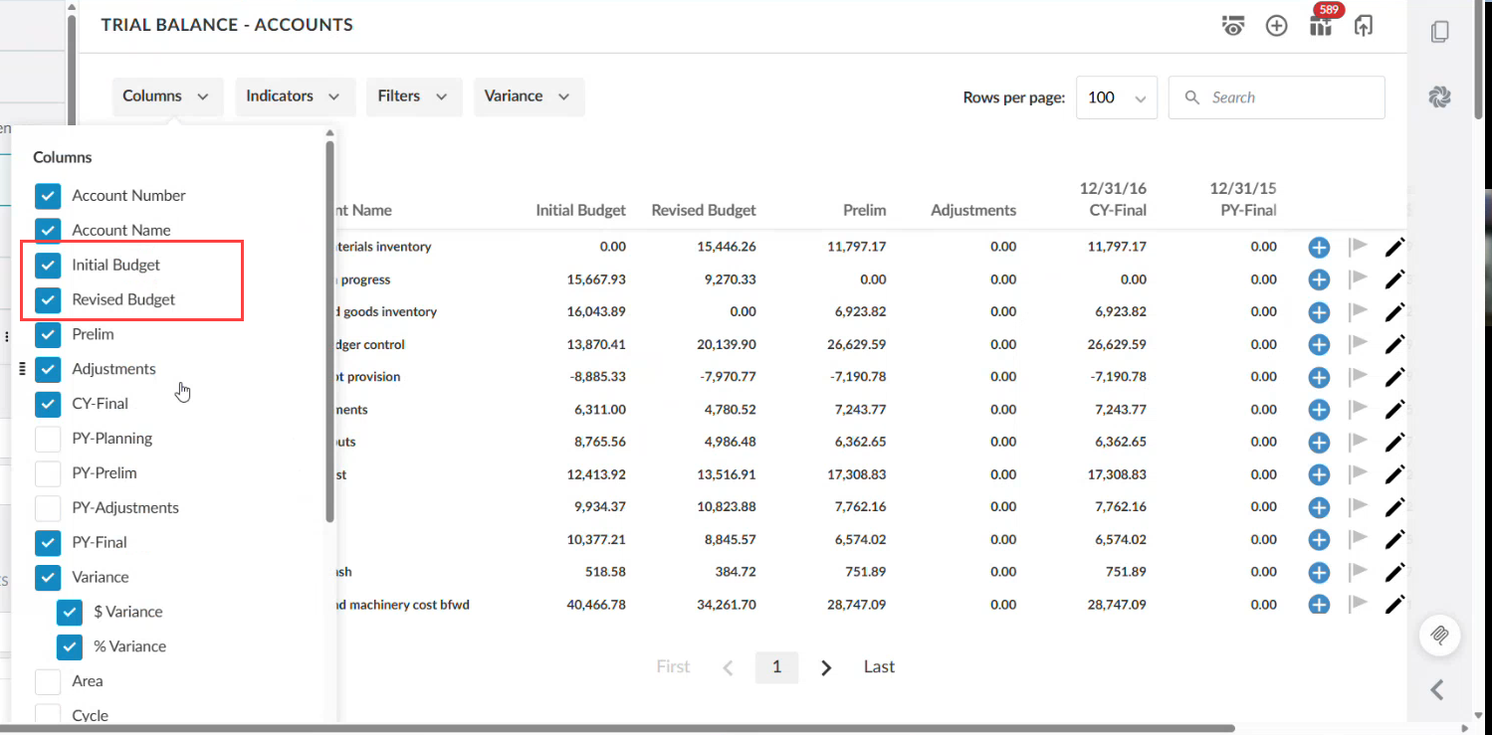This screenshot has height=735, width=1492.
Task: Open the copy pages icon in right sidebar
Action: coord(1439,32)
